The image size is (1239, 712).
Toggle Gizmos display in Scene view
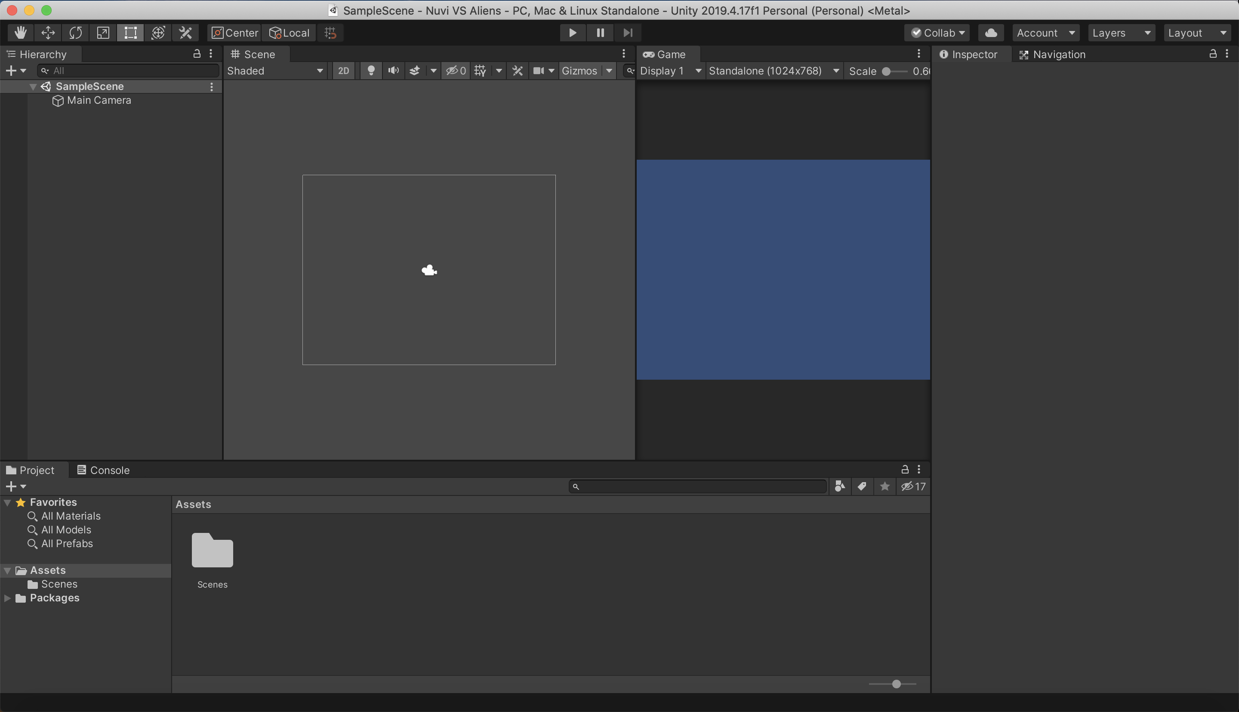pos(579,71)
